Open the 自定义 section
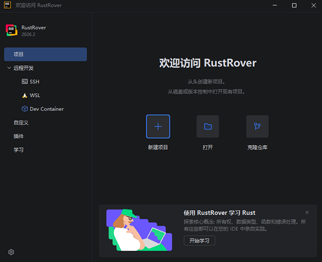 click(21, 123)
